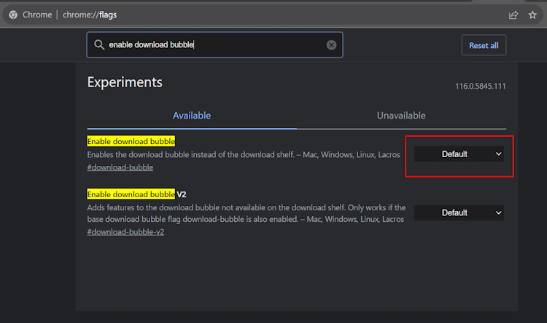Open the #download-bubble-v2 link
Screen dimensions: 547x323
pos(125,232)
